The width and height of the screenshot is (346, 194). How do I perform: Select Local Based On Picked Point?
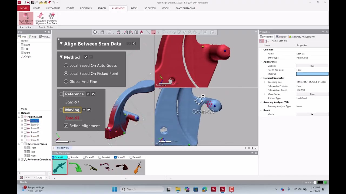[x=66, y=73]
